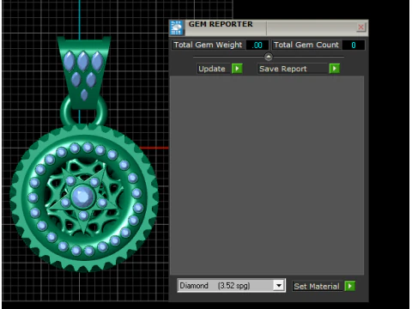412x309 pixels.
Task: Click the green arrow next to Save Report
Action: tap(335, 69)
